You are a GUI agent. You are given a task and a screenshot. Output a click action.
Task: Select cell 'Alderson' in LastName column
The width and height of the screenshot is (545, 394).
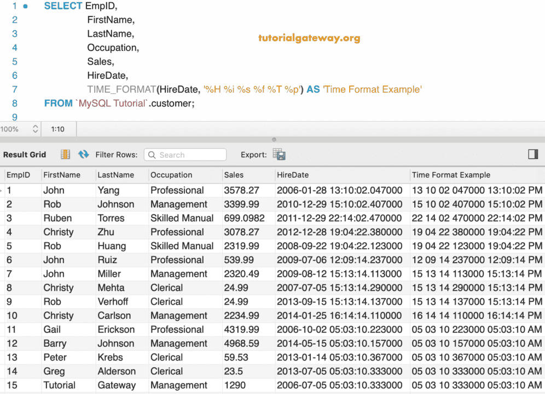[x=117, y=372]
